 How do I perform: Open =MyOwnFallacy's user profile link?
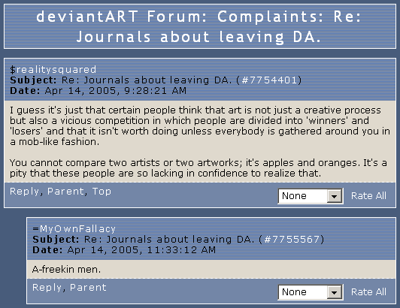tap(74, 228)
